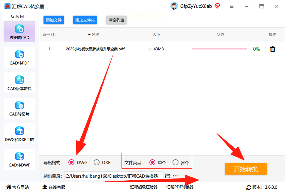The height and width of the screenshot is (192, 285).
Task: Open the PDF转CAD conversion mode
Action: (19, 32)
